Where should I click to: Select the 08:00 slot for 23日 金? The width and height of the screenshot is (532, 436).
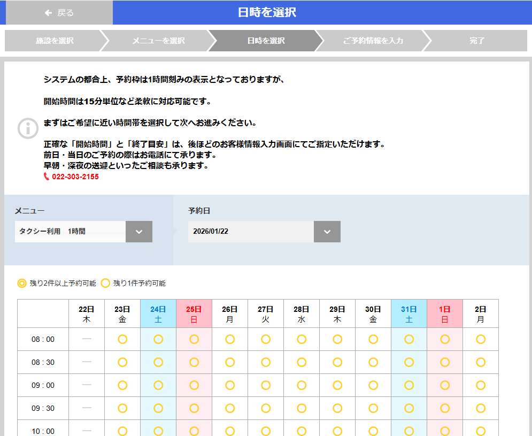coord(122,339)
